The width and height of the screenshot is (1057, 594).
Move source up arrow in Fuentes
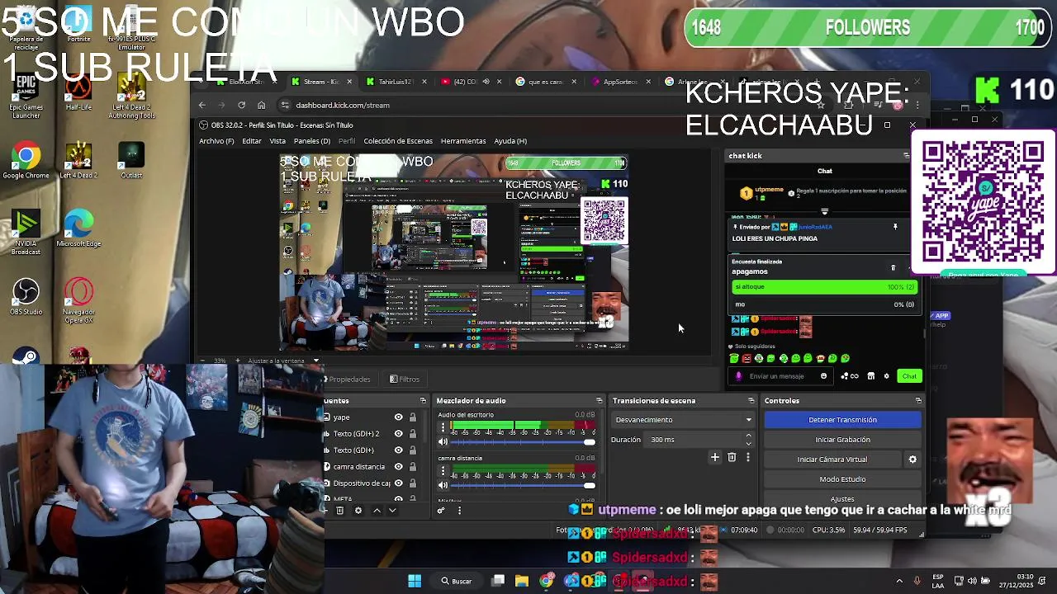pos(377,511)
